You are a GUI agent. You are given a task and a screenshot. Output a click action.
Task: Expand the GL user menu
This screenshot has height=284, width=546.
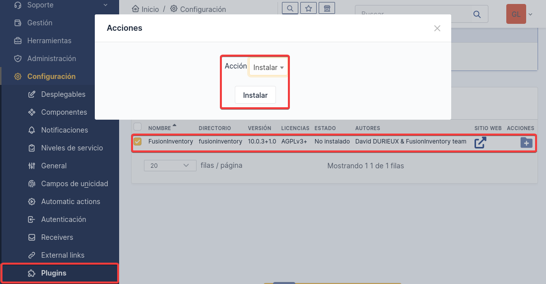519,14
